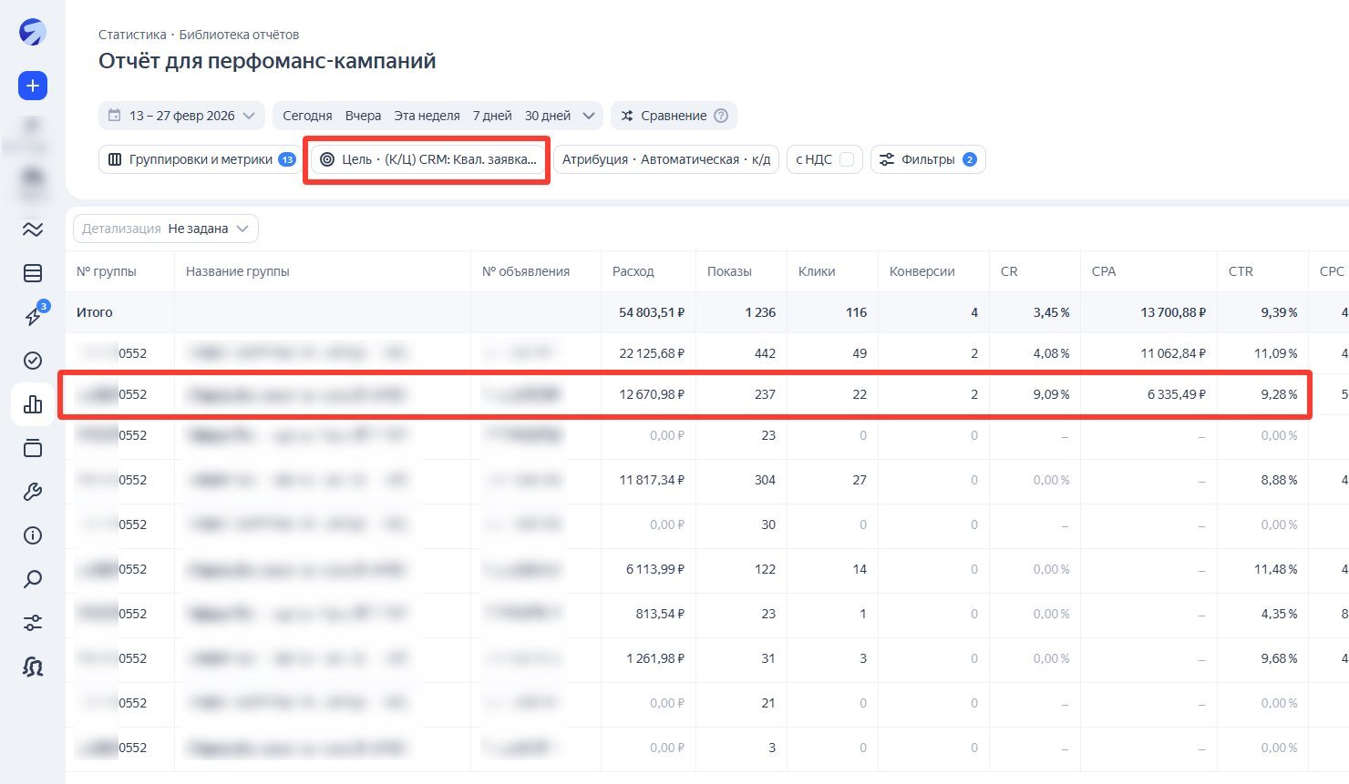Open the Цель goal selector button
Image resolution: width=1349 pixels, height=784 pixels.
pyautogui.click(x=428, y=159)
